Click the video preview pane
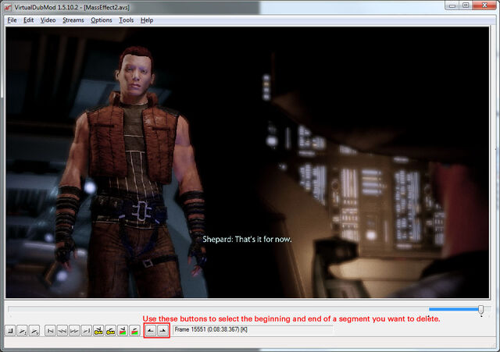Image resolution: width=500 pixels, height=352 pixels. (247, 162)
